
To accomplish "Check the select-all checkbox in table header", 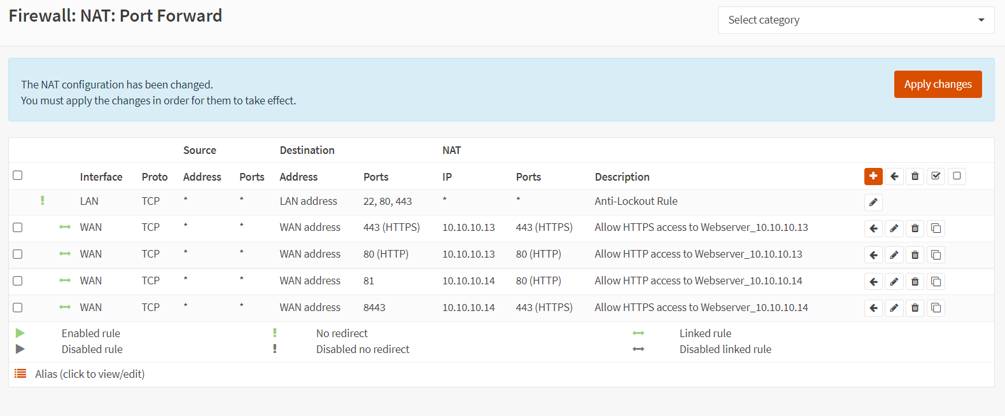I will (18, 176).
